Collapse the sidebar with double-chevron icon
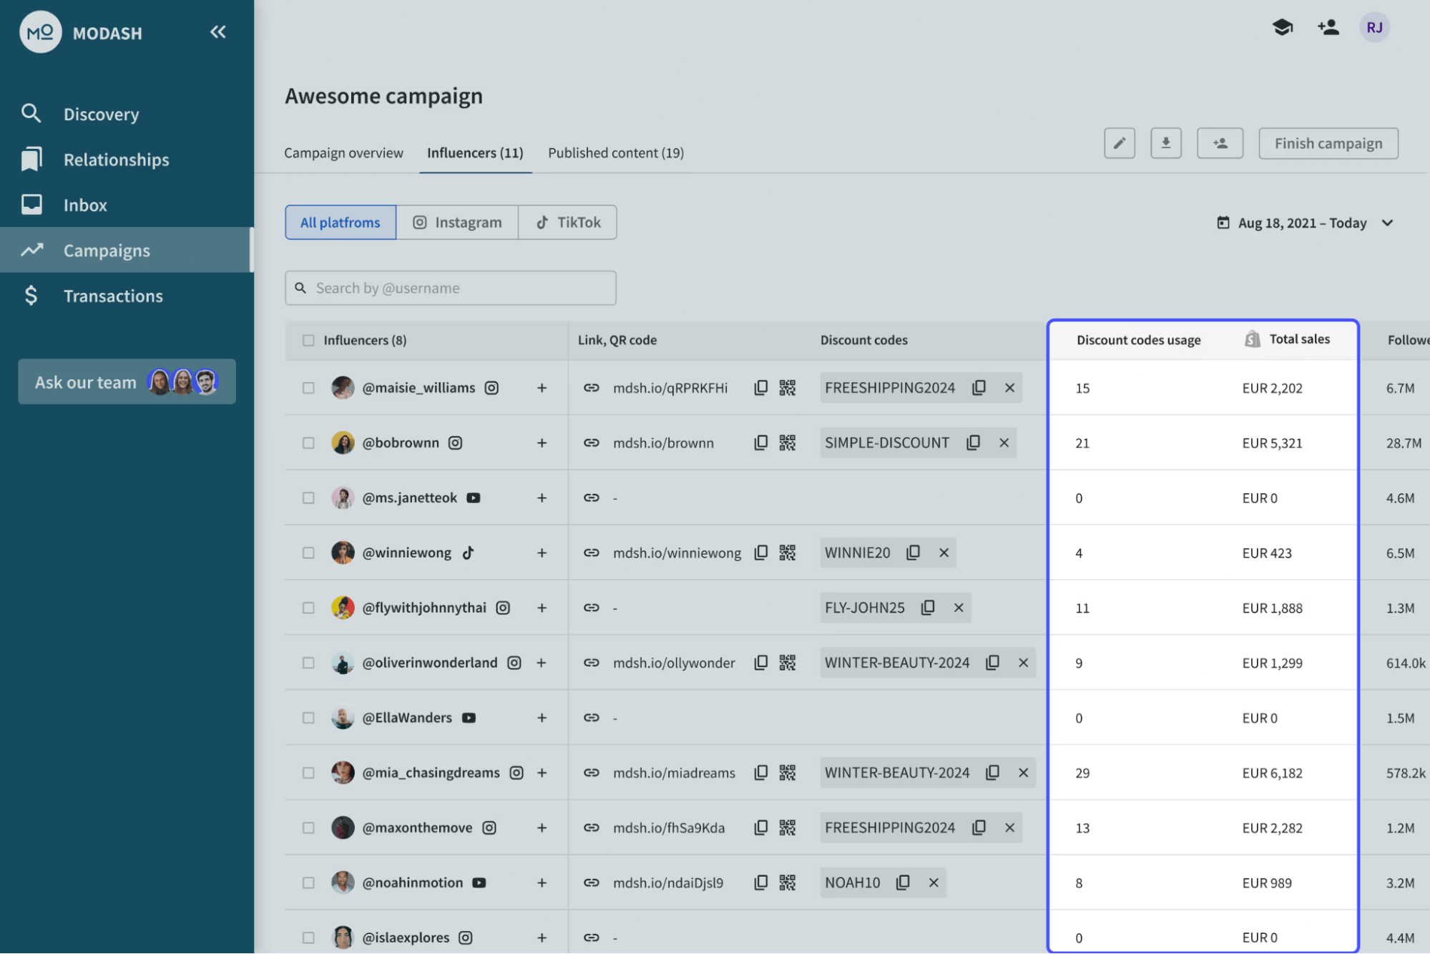 point(217,32)
